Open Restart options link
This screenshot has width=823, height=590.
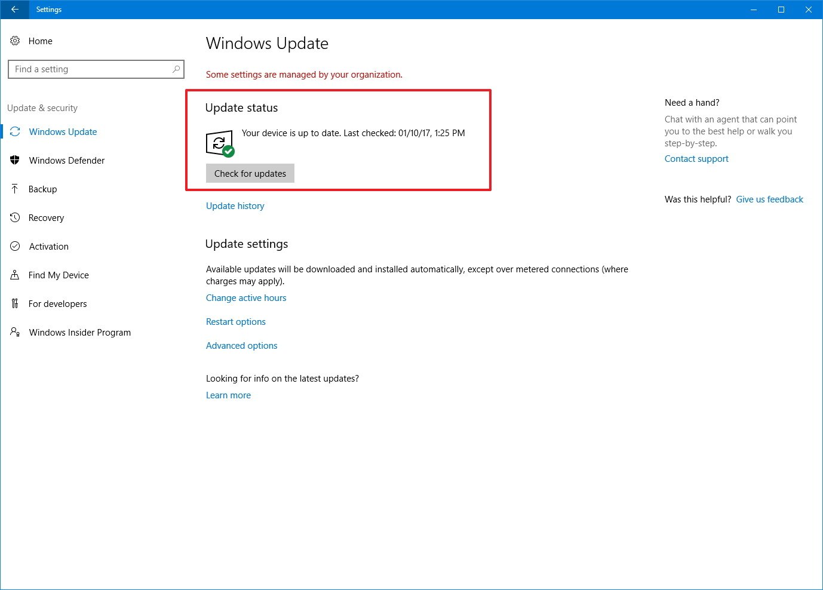pyautogui.click(x=236, y=321)
